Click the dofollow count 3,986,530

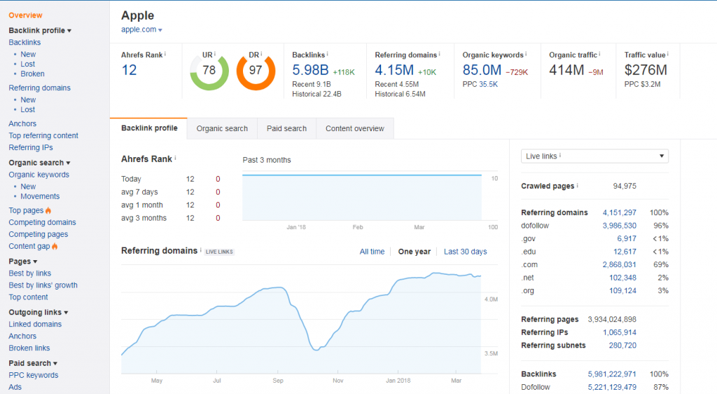[x=619, y=226]
